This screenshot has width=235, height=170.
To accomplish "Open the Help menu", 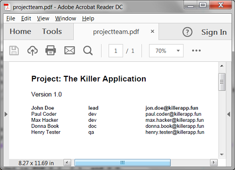I will click(x=88, y=18).
